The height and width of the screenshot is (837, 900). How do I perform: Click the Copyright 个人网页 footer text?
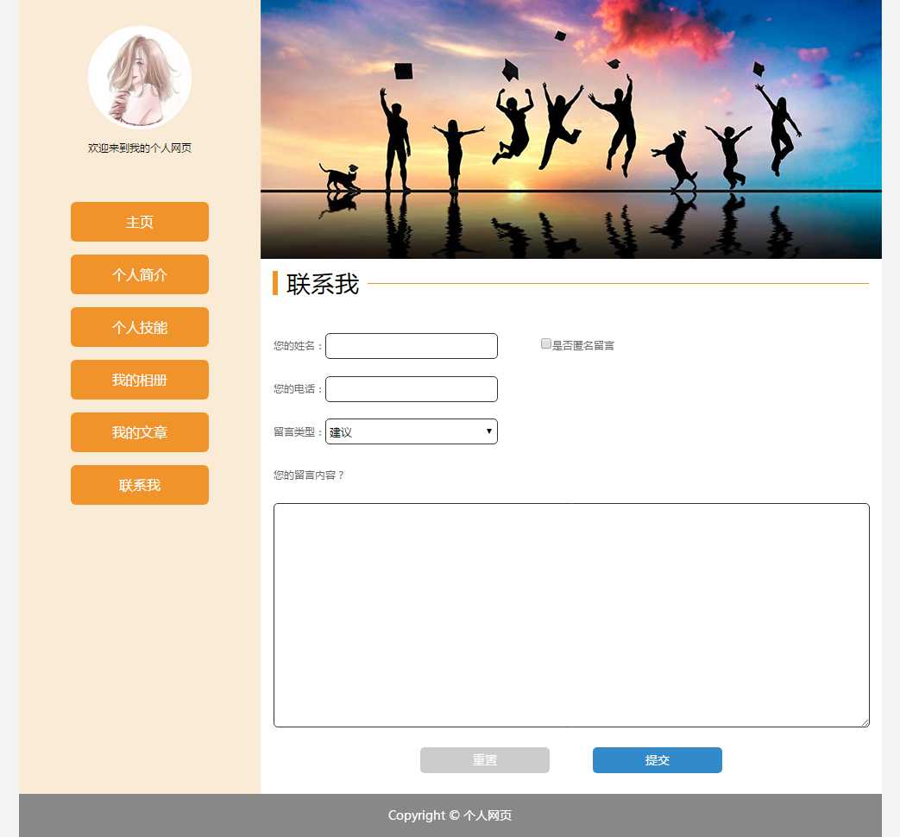click(x=450, y=815)
